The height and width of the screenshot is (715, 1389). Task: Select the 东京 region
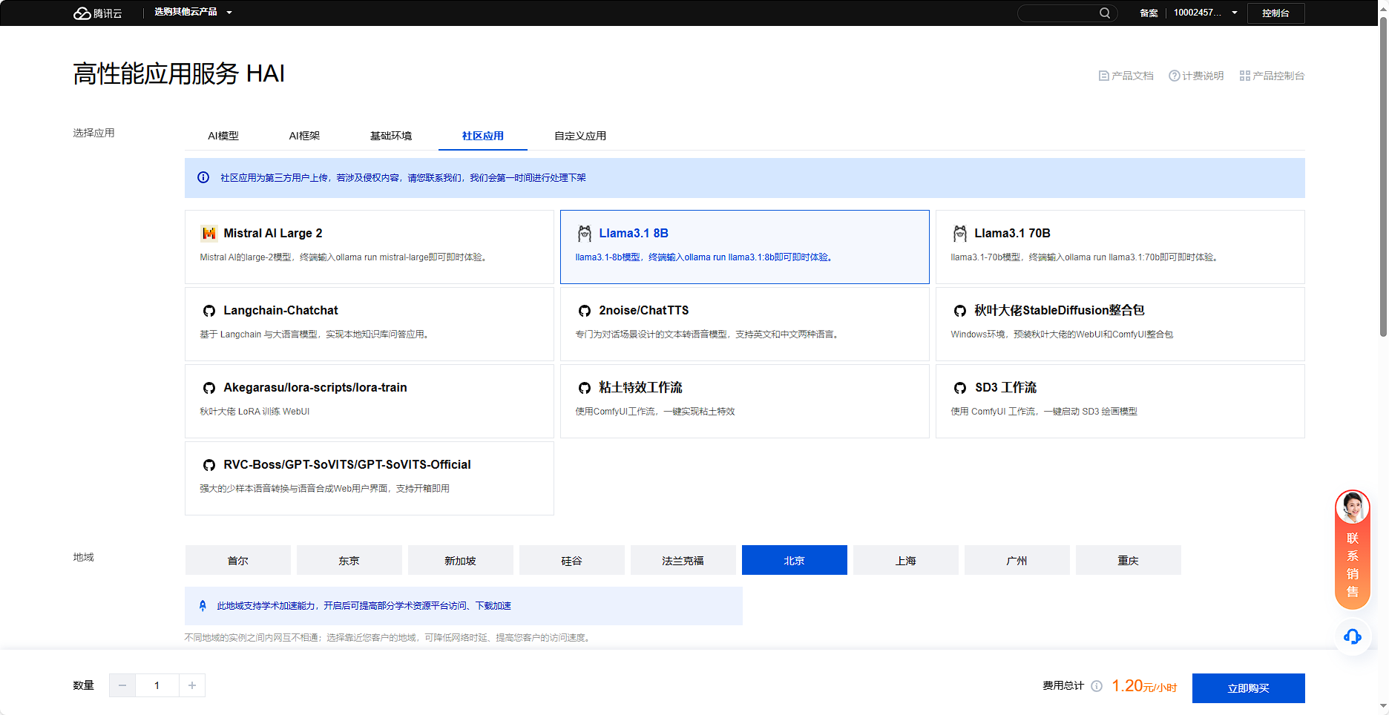349,560
